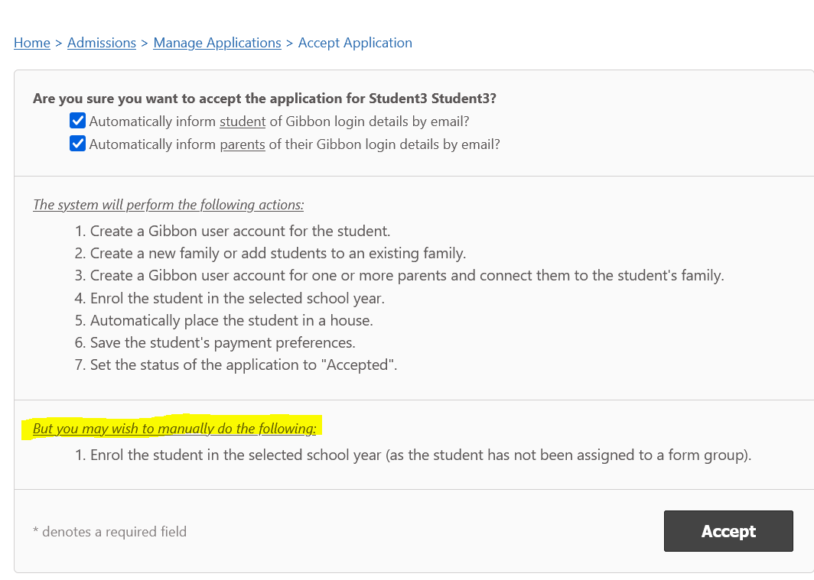Click the "Are you sure" confirmation question
The width and height of the screenshot is (814, 580).
click(265, 99)
